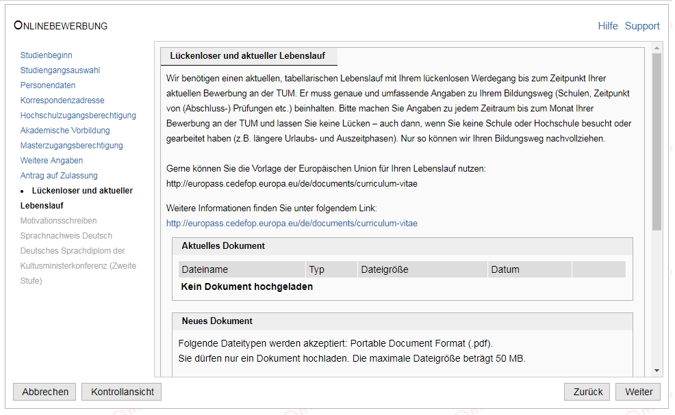Open the Support link
This screenshot has height=415, width=675.
point(641,26)
